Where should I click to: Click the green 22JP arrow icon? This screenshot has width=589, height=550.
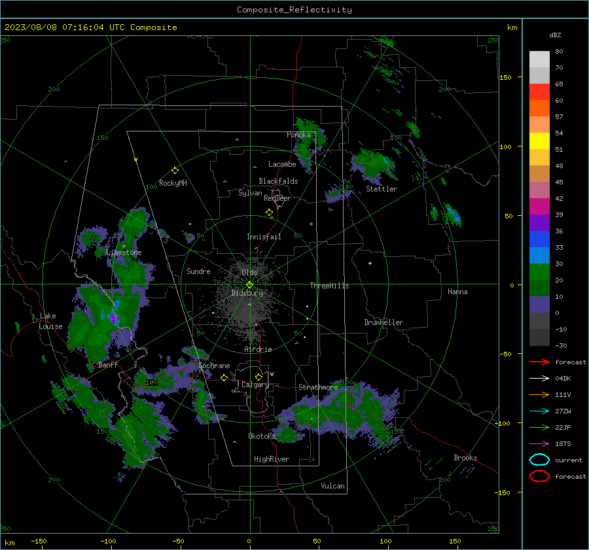pos(539,427)
